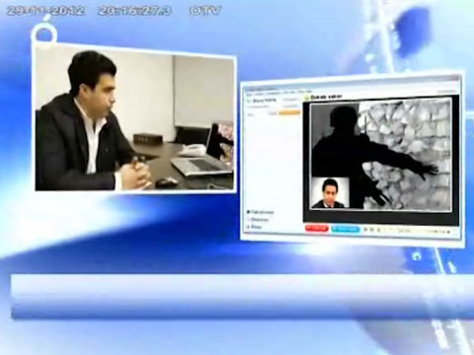
Task: Click presence status icon beside profile name
Action: click(x=249, y=101)
